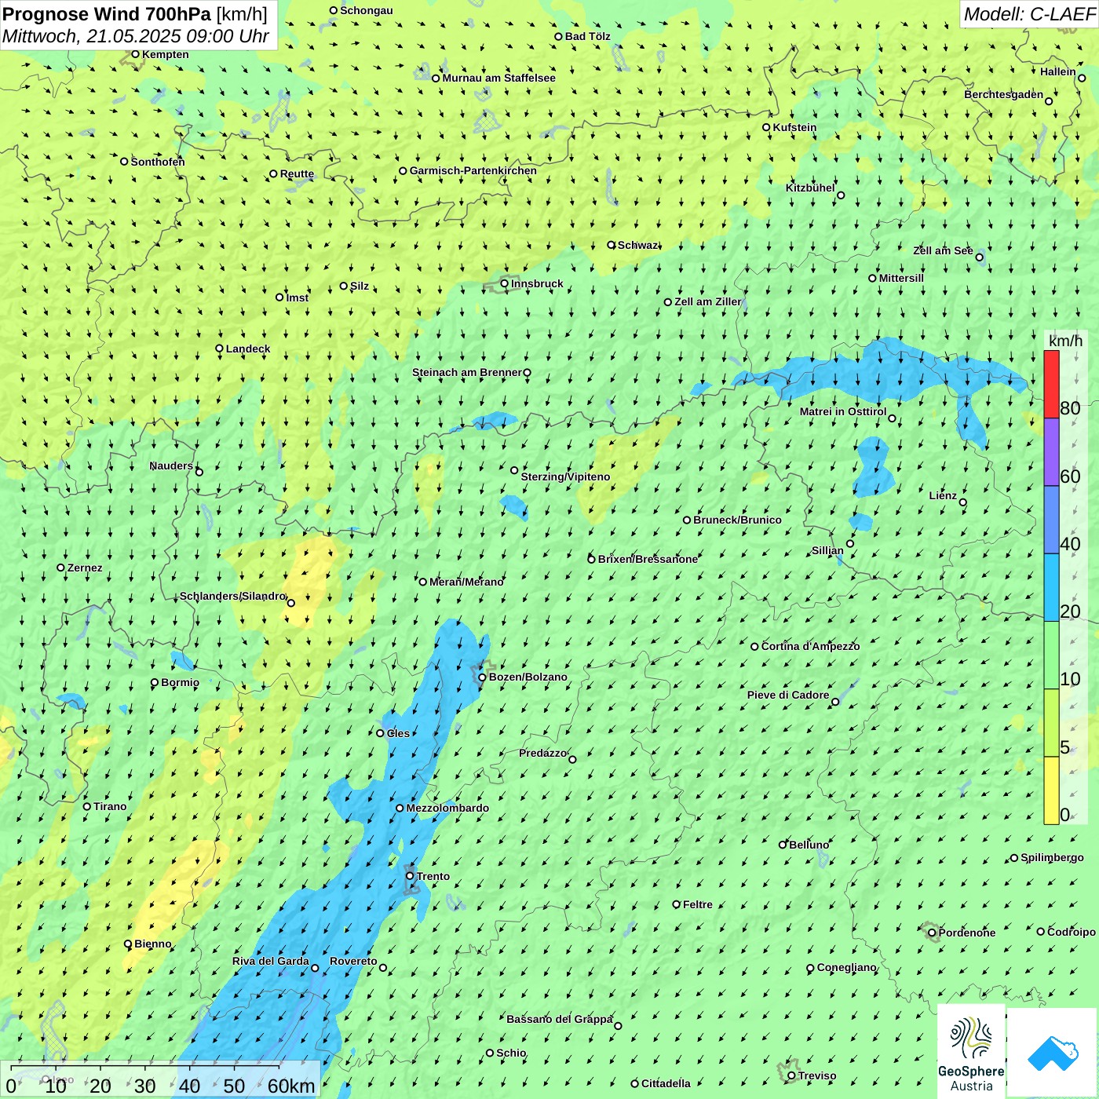Viewport: 1099px width, 1099px height.
Task: Click the yellow 0 km/h legend color
Action: pyautogui.click(x=1051, y=790)
